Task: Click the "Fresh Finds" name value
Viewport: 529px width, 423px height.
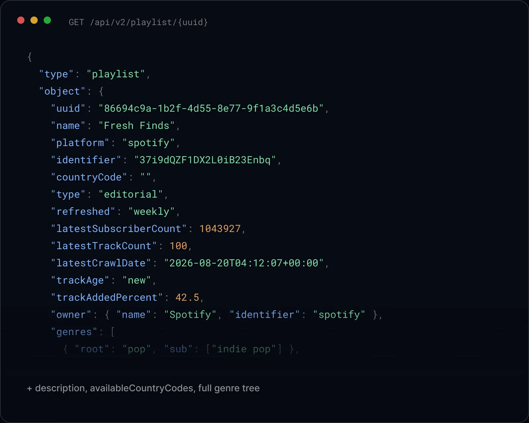Action: pos(137,126)
